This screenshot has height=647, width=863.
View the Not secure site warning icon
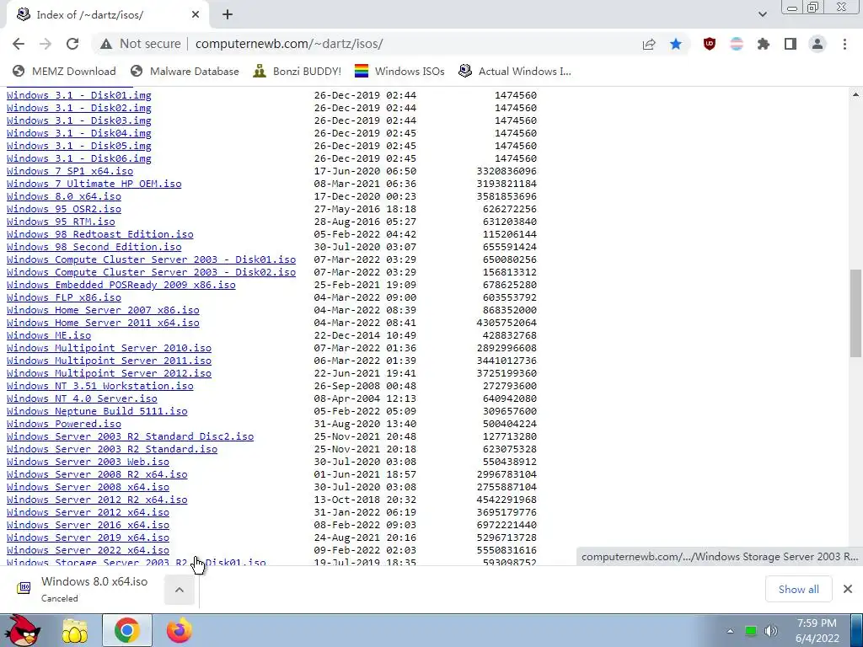pyautogui.click(x=106, y=44)
